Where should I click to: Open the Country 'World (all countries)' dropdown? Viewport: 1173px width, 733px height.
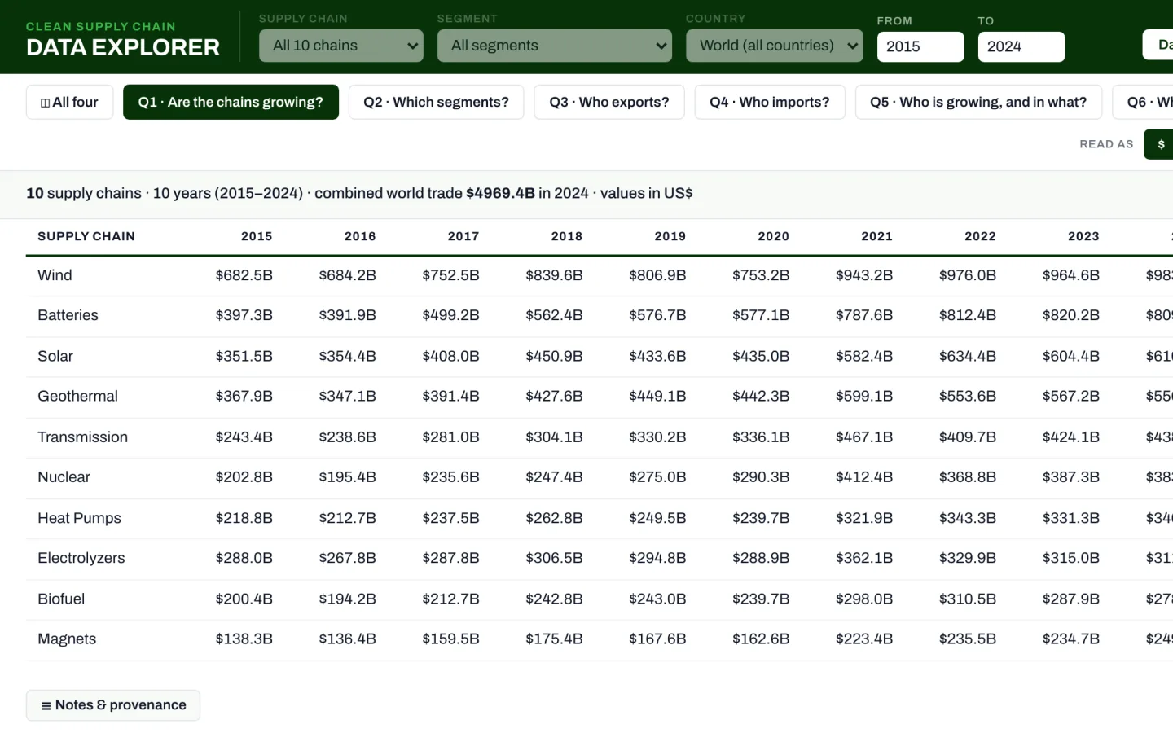pyautogui.click(x=774, y=46)
